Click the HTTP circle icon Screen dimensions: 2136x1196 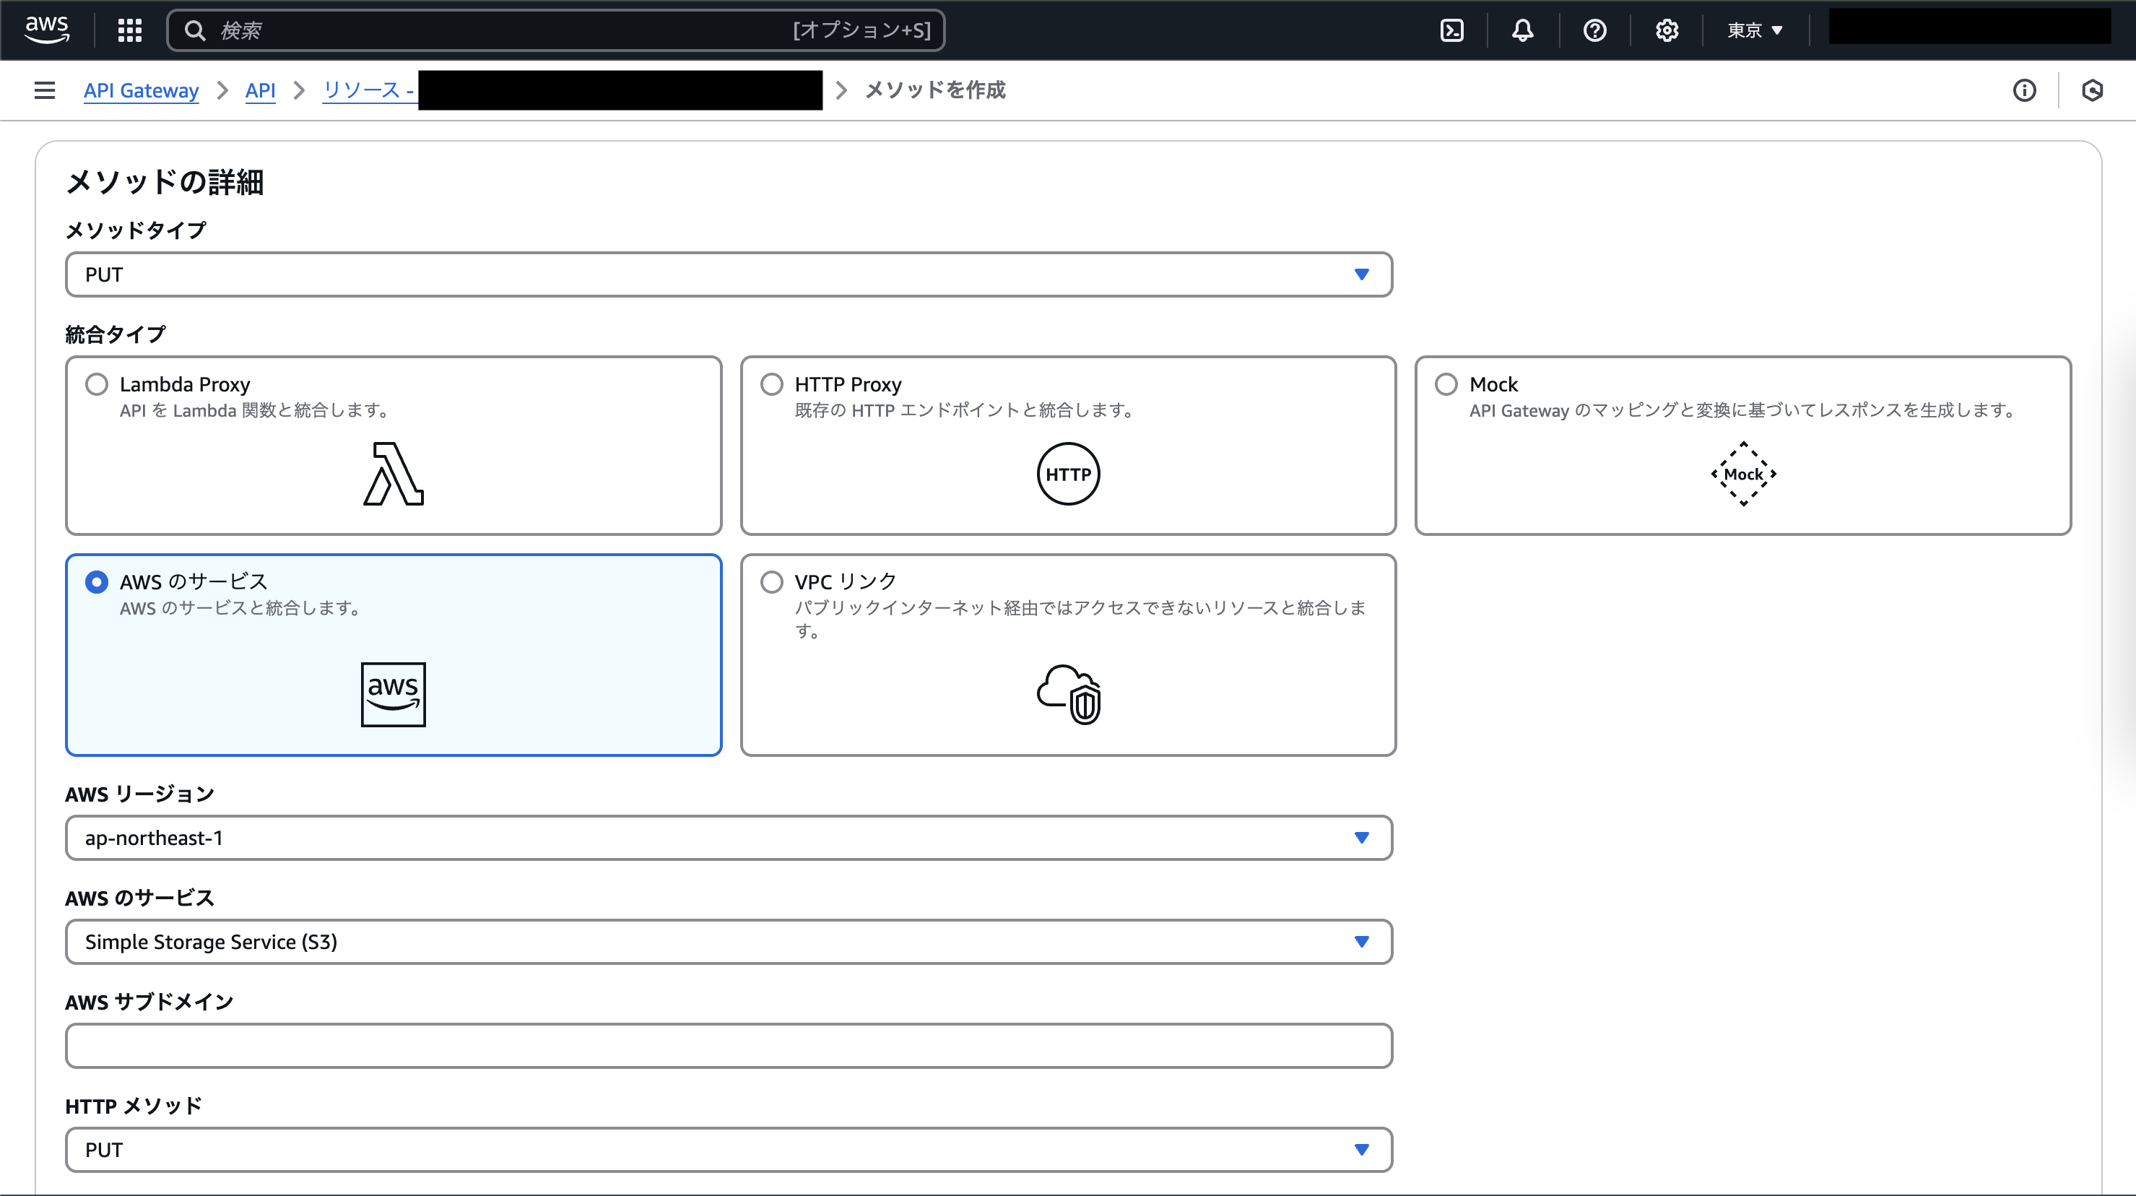[x=1068, y=474]
